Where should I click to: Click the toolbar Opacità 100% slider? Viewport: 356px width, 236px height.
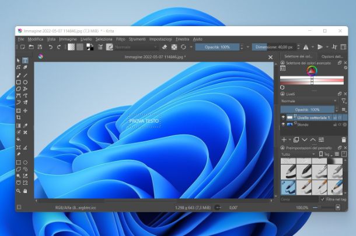click(217, 47)
